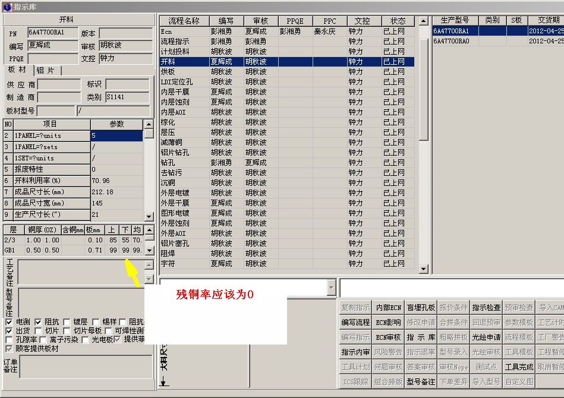Click 工艺备注 box scroll-up arrow

click(x=149, y=265)
